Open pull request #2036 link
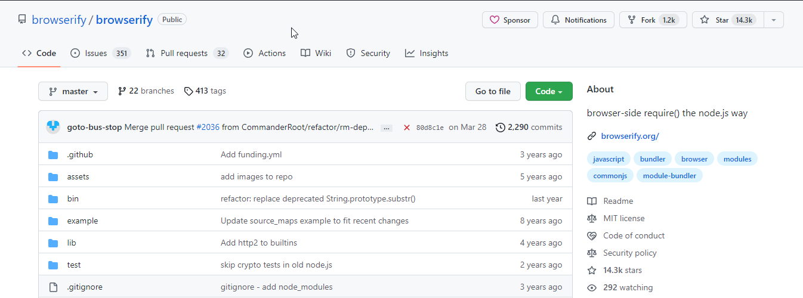This screenshot has width=803, height=298. [208, 127]
